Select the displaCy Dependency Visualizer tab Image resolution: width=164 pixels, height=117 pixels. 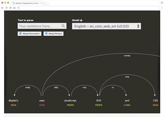pos(27,3)
